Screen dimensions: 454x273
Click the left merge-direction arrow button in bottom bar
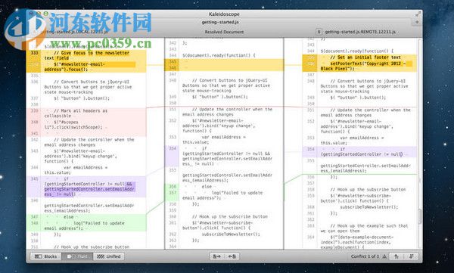(x=217, y=256)
